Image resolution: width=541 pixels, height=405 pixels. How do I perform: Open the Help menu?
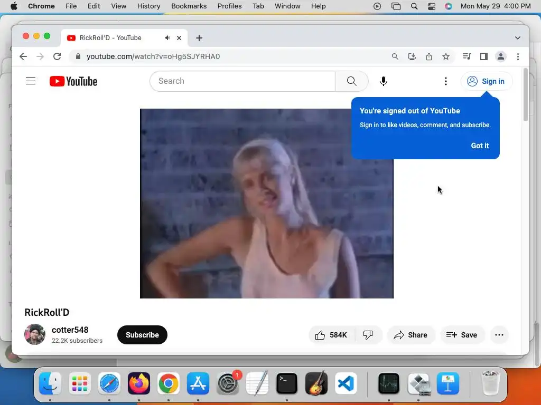[318, 6]
